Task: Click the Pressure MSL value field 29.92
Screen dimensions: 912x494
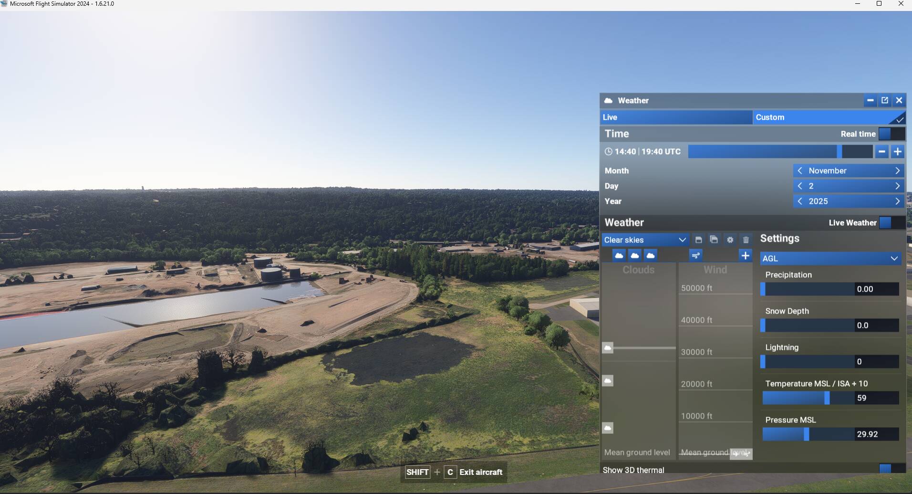Action: pyautogui.click(x=867, y=434)
